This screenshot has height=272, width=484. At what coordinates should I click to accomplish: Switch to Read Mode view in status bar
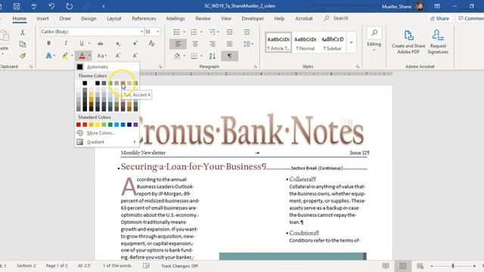[x=386, y=266]
